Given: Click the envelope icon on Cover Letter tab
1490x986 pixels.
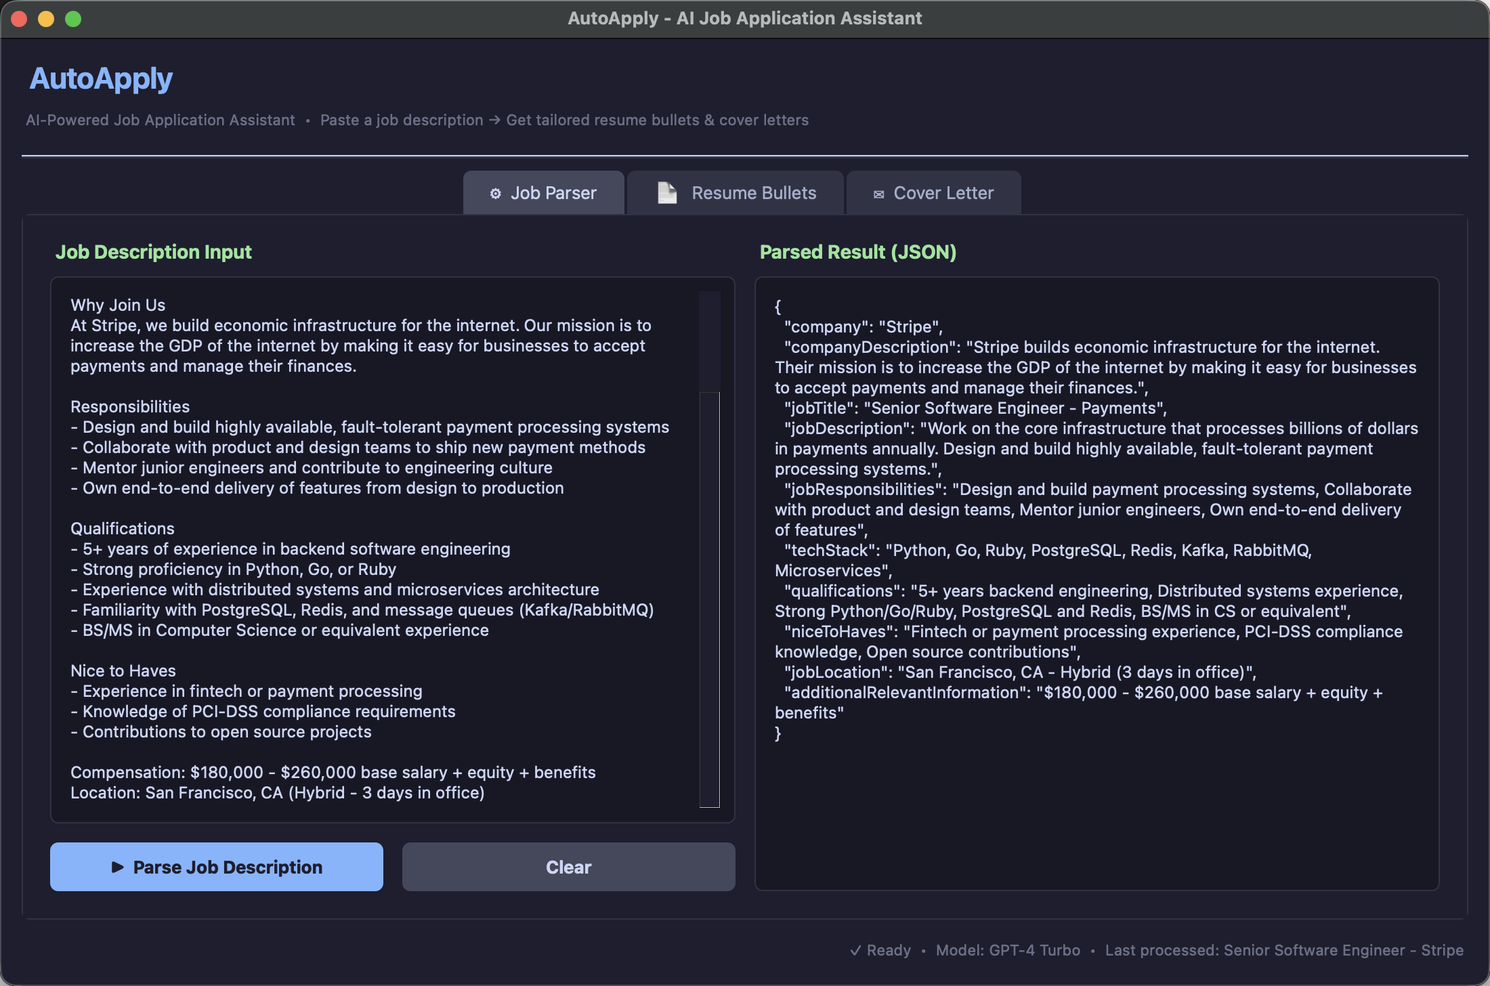Looking at the screenshot, I should tap(878, 193).
